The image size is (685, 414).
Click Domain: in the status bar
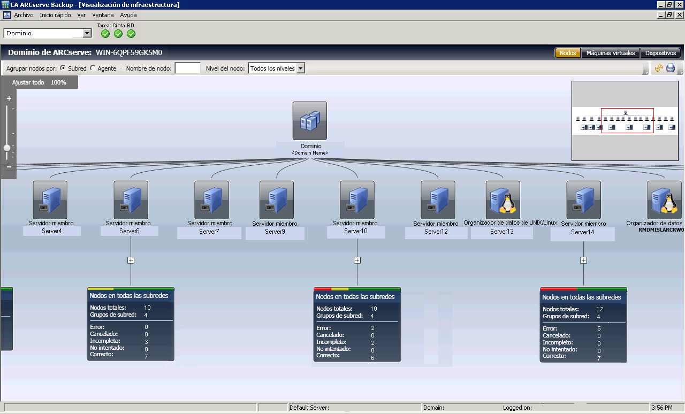coord(433,408)
